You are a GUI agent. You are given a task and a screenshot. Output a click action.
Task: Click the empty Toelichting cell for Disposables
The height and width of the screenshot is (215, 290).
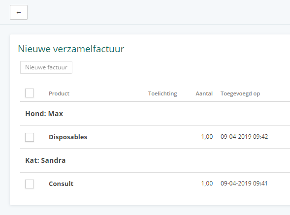pyautogui.click(x=162, y=137)
